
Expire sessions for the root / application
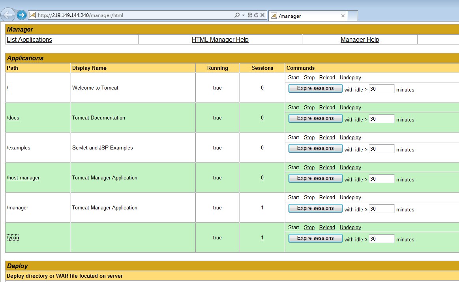click(x=315, y=88)
